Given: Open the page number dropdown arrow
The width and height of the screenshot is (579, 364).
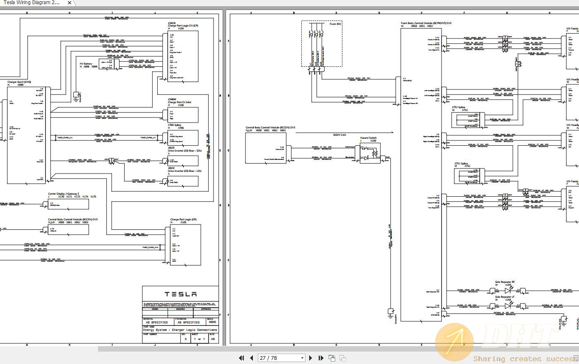Looking at the screenshot, I should pyautogui.click(x=302, y=358).
